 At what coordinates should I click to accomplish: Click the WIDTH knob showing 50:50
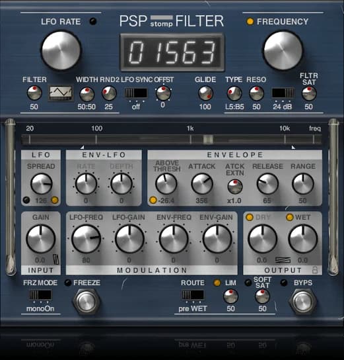pos(86,94)
